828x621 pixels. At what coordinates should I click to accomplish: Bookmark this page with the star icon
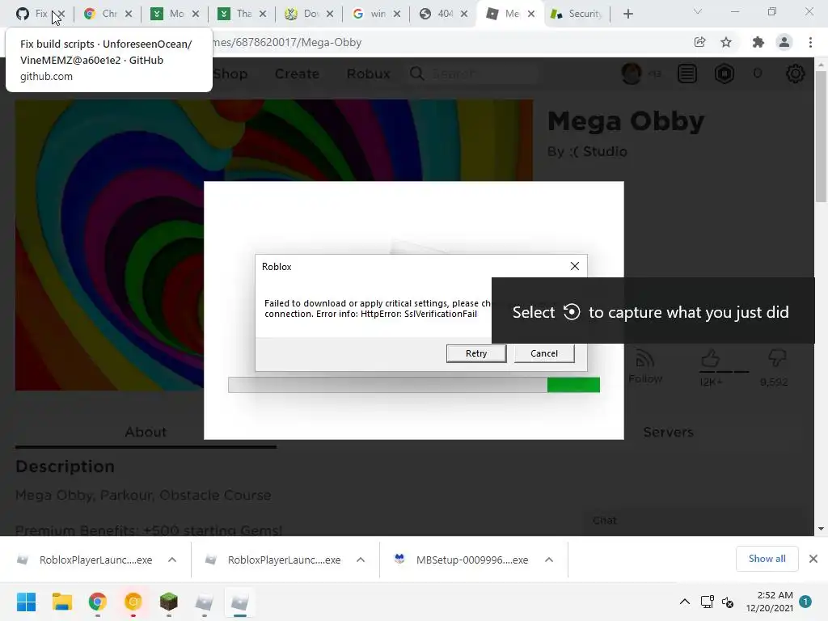pyautogui.click(x=726, y=42)
